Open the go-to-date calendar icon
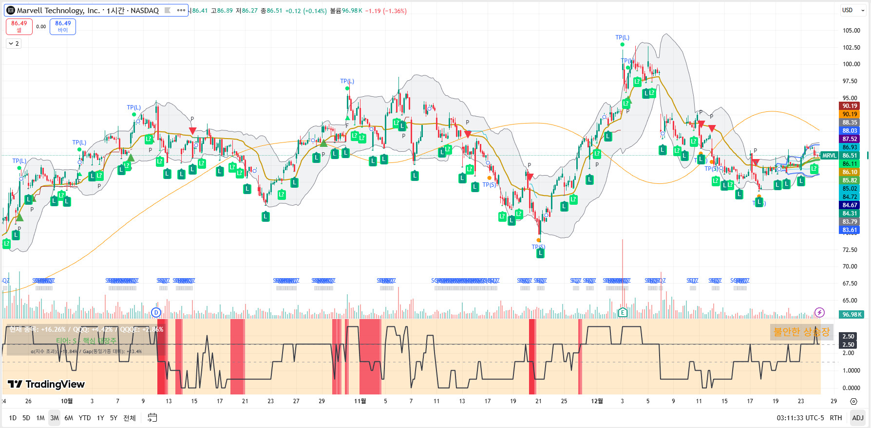Screen dimensions: 871x428 point(152,418)
